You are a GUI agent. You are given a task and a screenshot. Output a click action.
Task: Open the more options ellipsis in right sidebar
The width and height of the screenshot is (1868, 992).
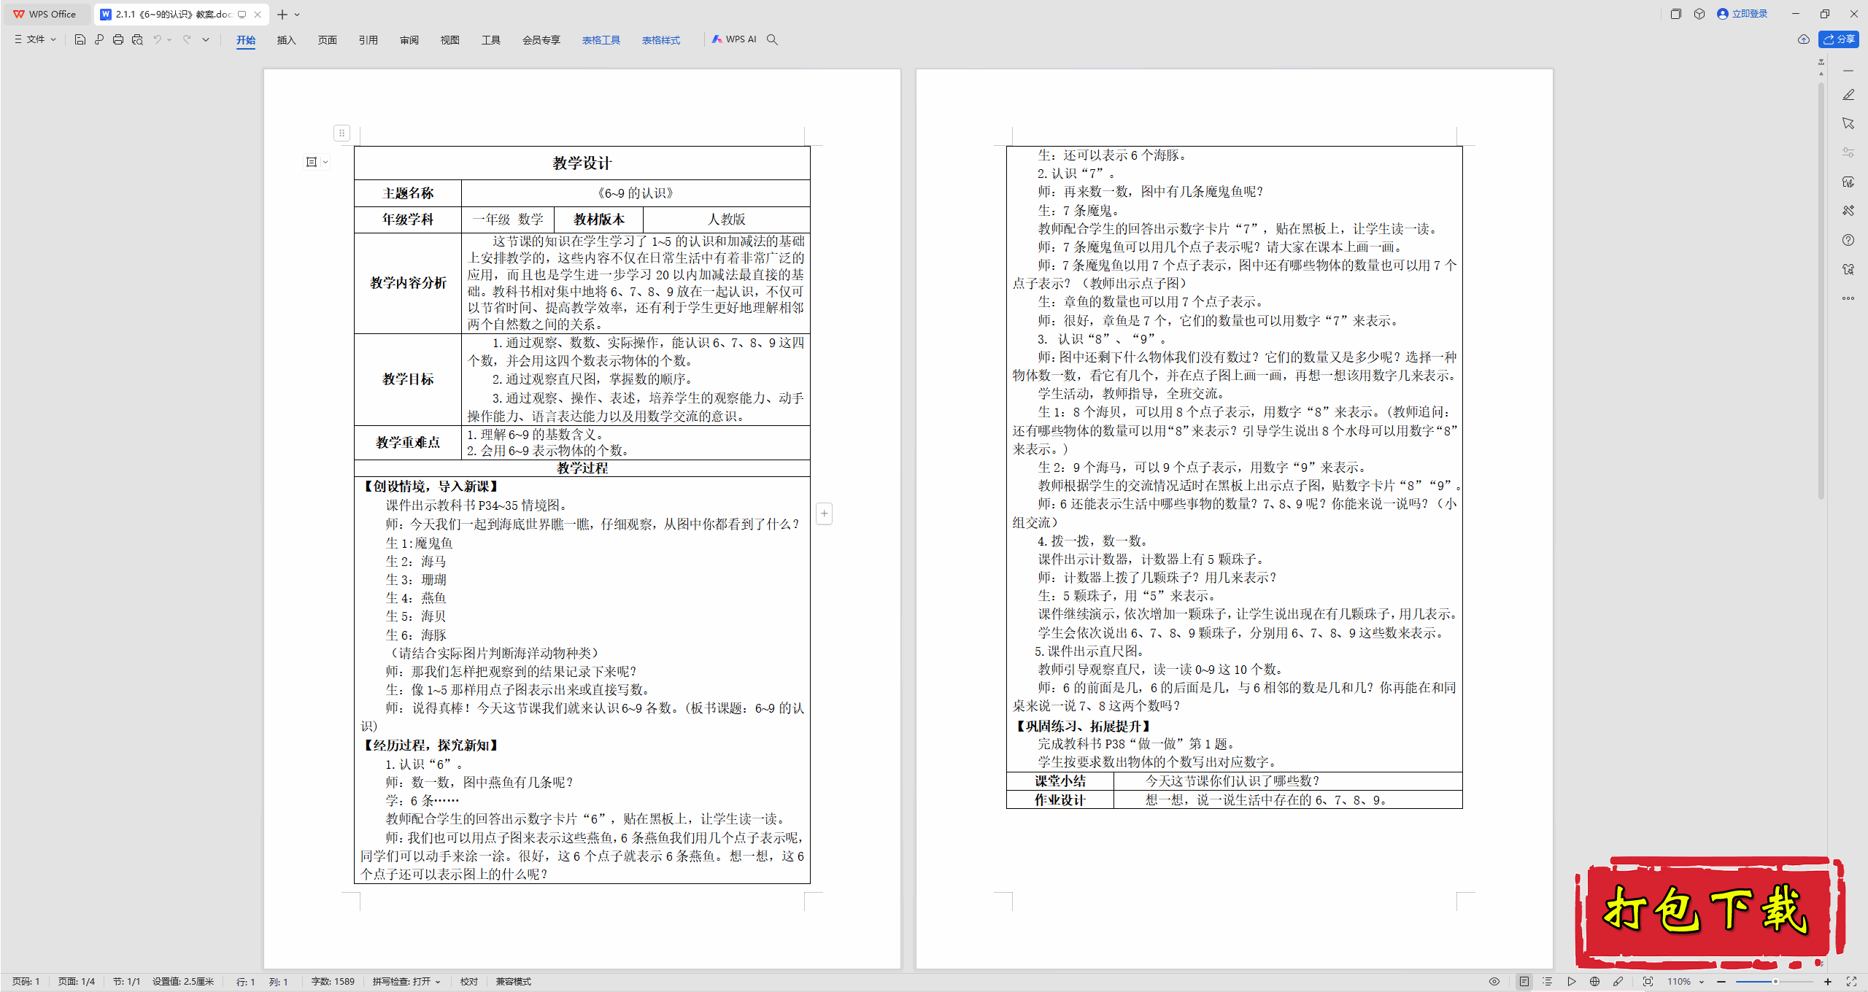(1848, 298)
